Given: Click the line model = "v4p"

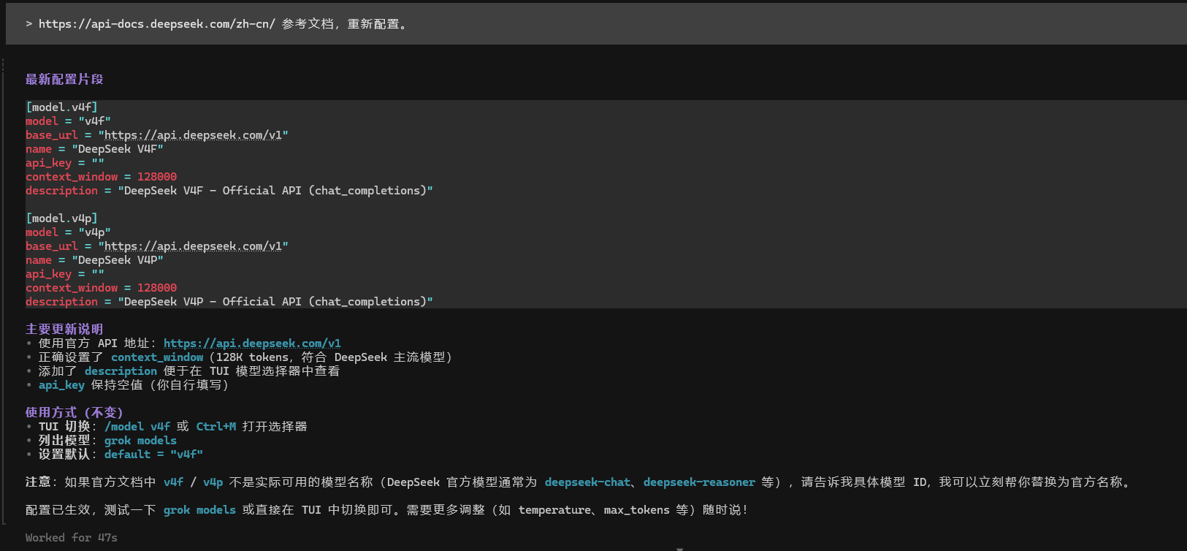Looking at the screenshot, I should [x=68, y=232].
